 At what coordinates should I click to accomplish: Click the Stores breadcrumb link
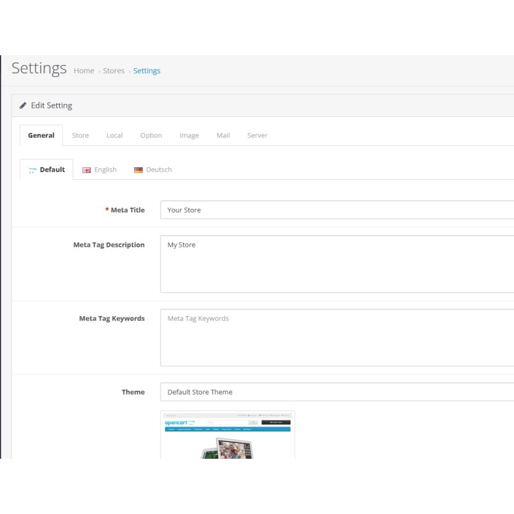tap(114, 71)
